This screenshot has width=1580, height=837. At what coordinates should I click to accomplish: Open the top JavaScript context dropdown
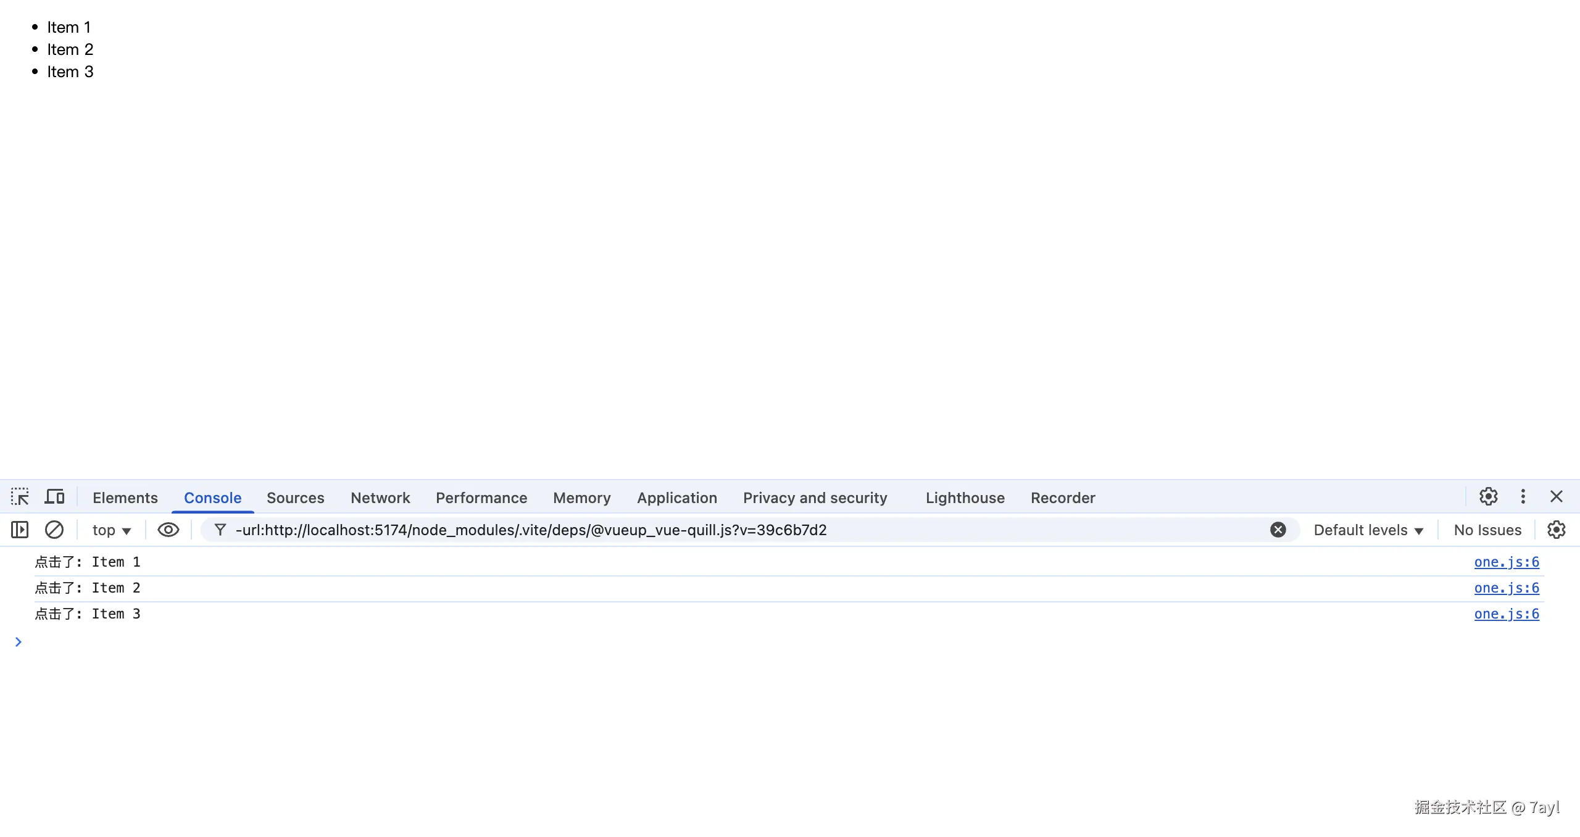point(111,530)
